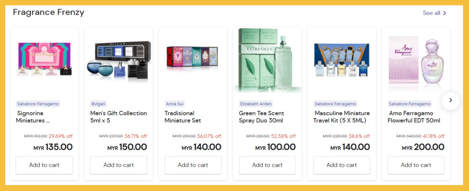The height and width of the screenshot is (191, 469).
Task: Click the Elizabeth Arden brand tag
Action: [256, 104]
